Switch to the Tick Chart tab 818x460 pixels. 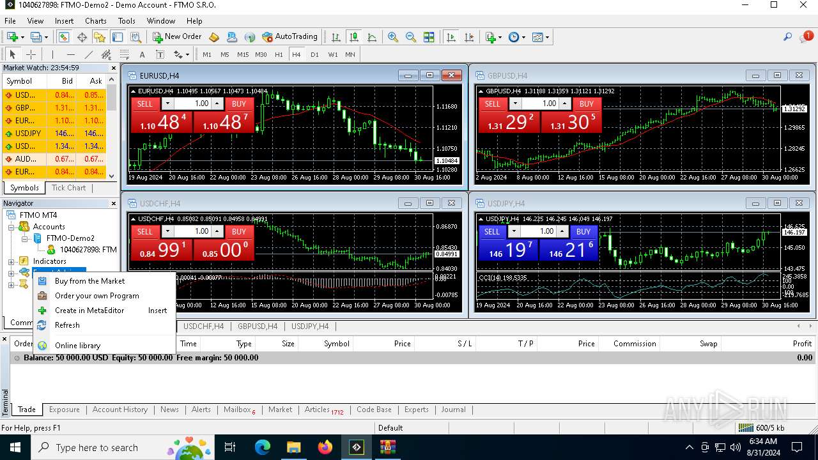68,188
